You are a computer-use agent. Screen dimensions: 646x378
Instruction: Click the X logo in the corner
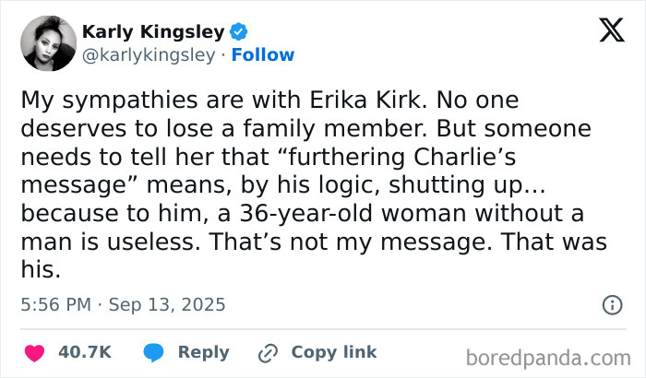604,32
